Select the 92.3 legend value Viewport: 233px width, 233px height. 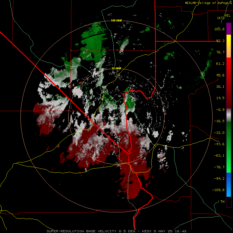tap(220, 41)
